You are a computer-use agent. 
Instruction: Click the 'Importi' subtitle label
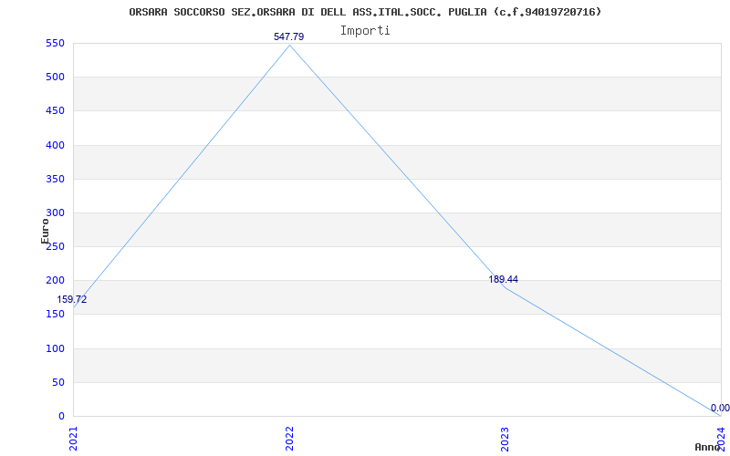tap(365, 31)
